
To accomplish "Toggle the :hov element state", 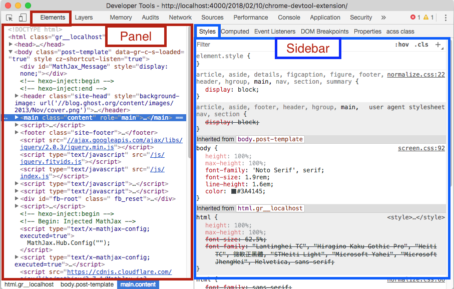I will [402, 45].
